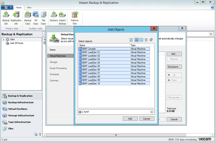The width and height of the screenshot is (216, 143).
Task: Click Cancel button in Add Objects dialog
Action: 147,119
